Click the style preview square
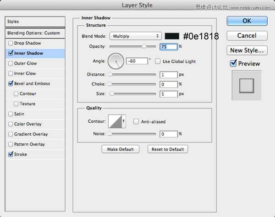 [x=247, y=86]
